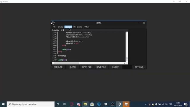Click the wait call on line 1482
Image resolution: width=190 pixels, height=107 pixels.
tap(66, 50)
